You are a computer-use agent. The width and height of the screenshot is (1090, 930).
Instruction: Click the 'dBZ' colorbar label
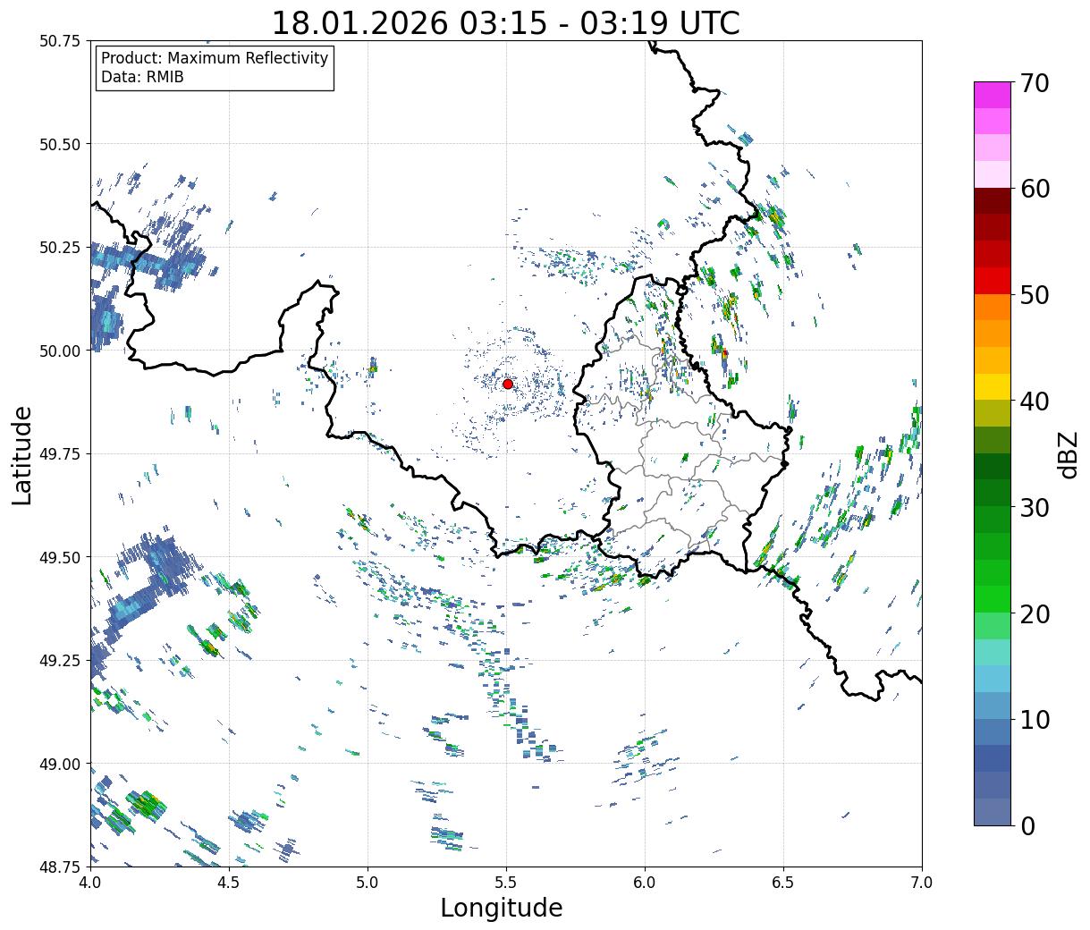pos(1068,454)
